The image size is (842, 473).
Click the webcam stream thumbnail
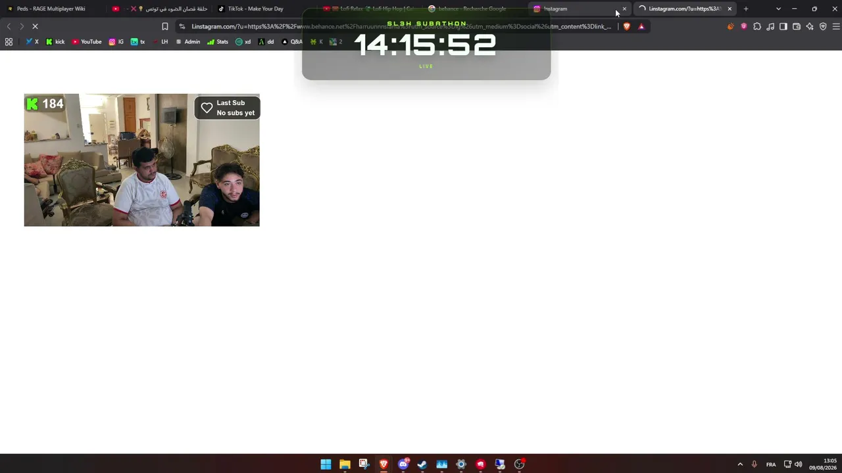pyautogui.click(x=142, y=160)
